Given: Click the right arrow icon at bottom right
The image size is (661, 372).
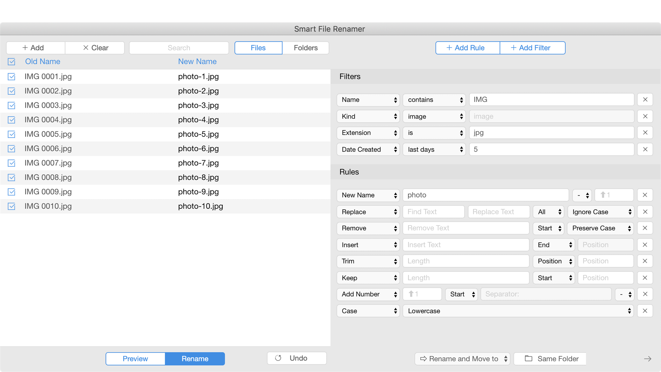Looking at the screenshot, I should 647,359.
